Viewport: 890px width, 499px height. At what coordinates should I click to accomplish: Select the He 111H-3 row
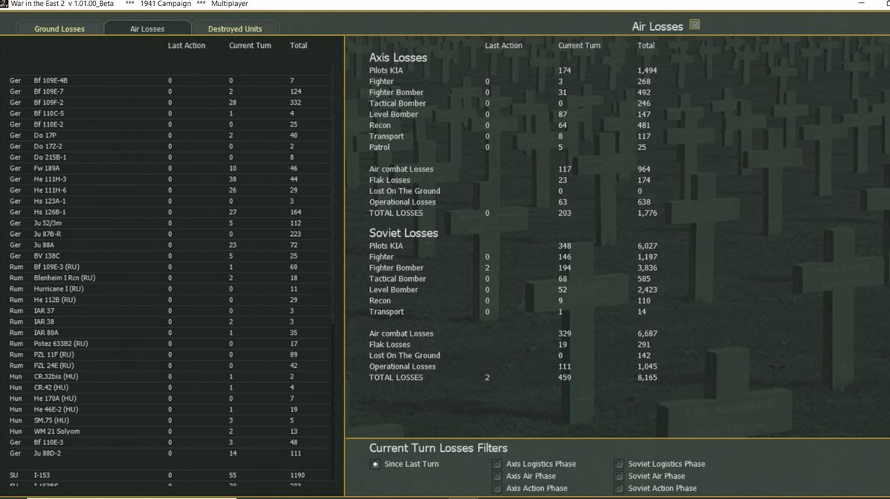pyautogui.click(x=169, y=179)
